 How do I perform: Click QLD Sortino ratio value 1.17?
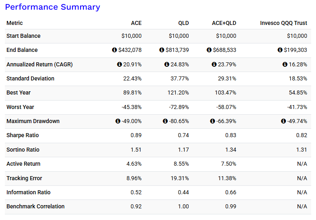[183, 150]
